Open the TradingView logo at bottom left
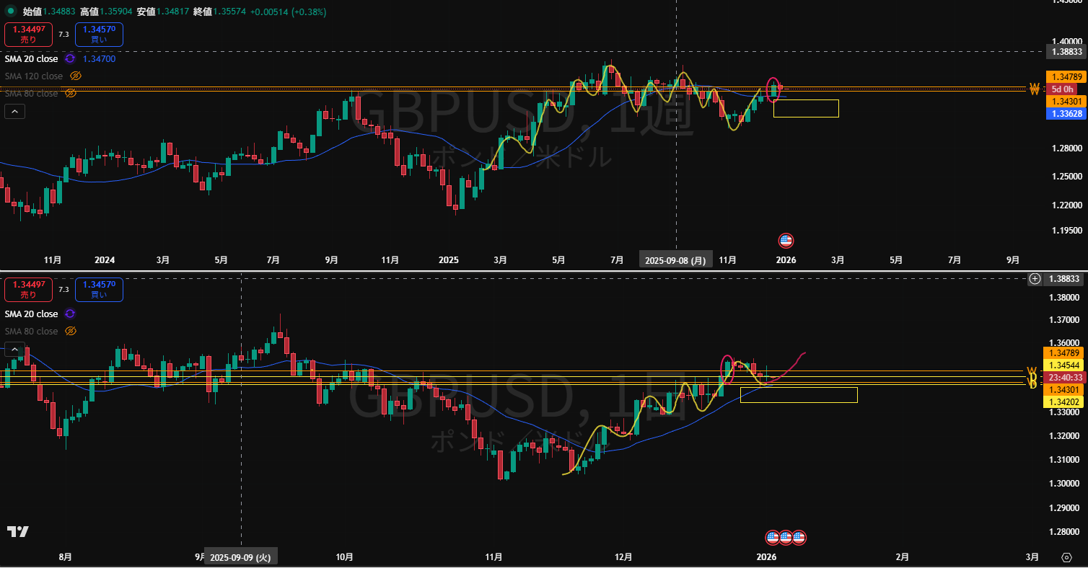This screenshot has height=568, width=1088. click(18, 531)
